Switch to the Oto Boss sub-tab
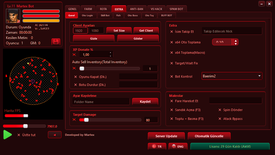275x155 pixels. (132, 15)
